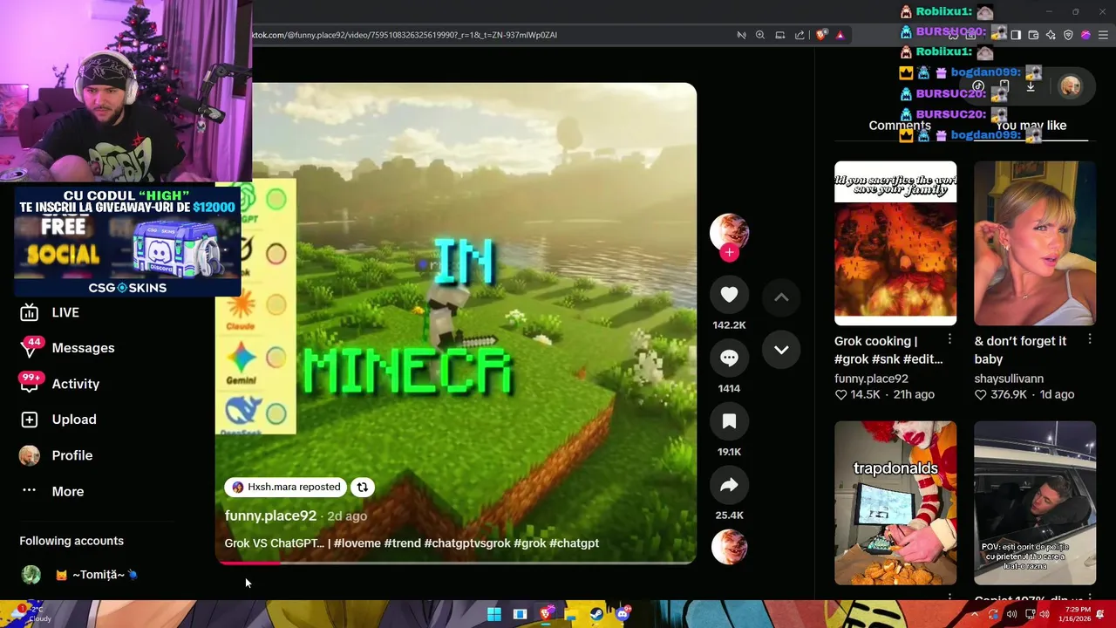
Task: Open Brave browser on the taskbar
Action: (546, 614)
